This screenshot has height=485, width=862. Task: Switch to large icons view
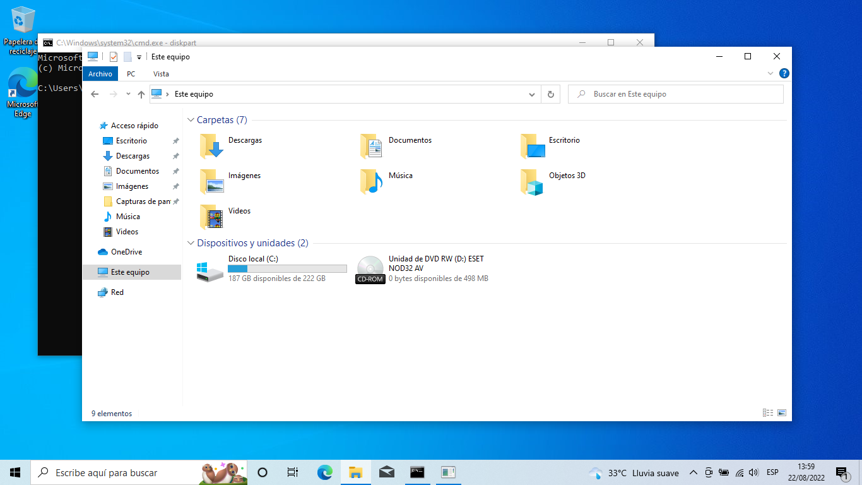click(782, 413)
